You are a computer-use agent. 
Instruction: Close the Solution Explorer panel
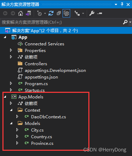(x=128, y=5)
